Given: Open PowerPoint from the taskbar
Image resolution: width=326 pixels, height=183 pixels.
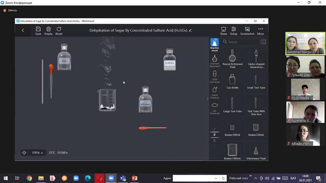Looking at the screenshot, I should click(134, 178).
